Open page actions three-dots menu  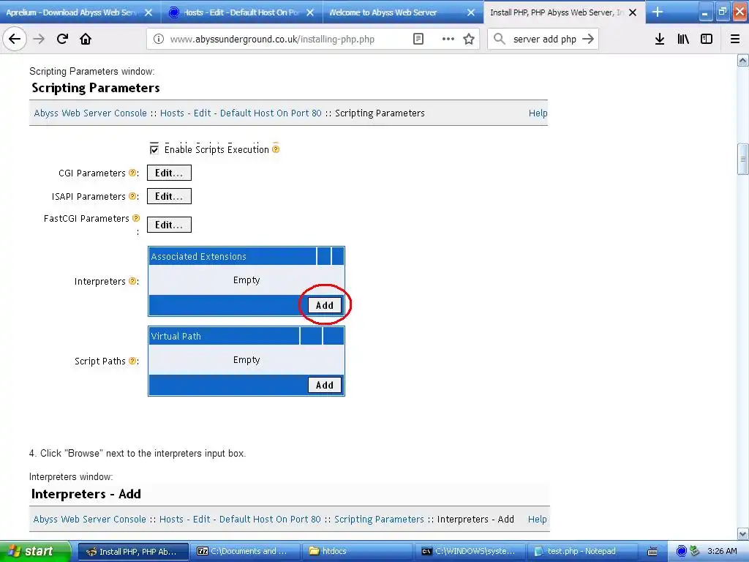[448, 40]
